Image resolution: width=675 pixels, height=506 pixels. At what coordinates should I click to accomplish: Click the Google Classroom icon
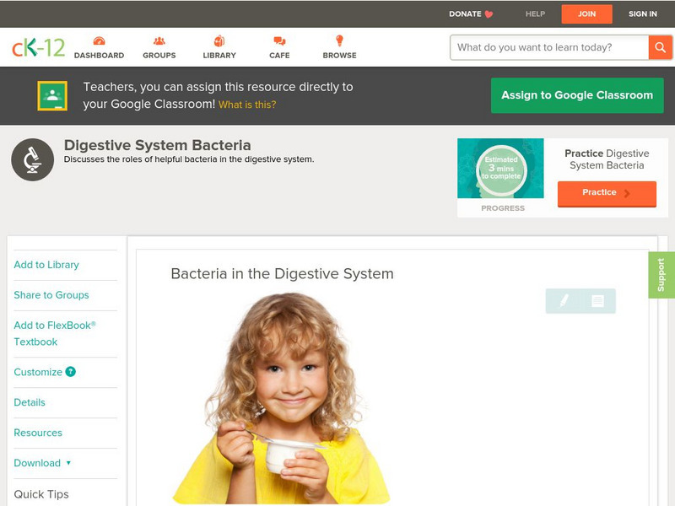pyautogui.click(x=52, y=95)
